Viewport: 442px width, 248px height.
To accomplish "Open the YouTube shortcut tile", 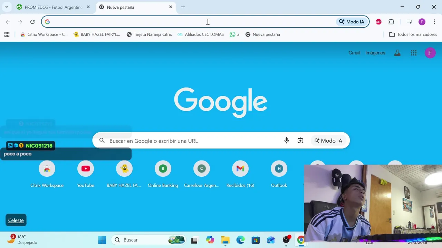I will tap(86, 174).
